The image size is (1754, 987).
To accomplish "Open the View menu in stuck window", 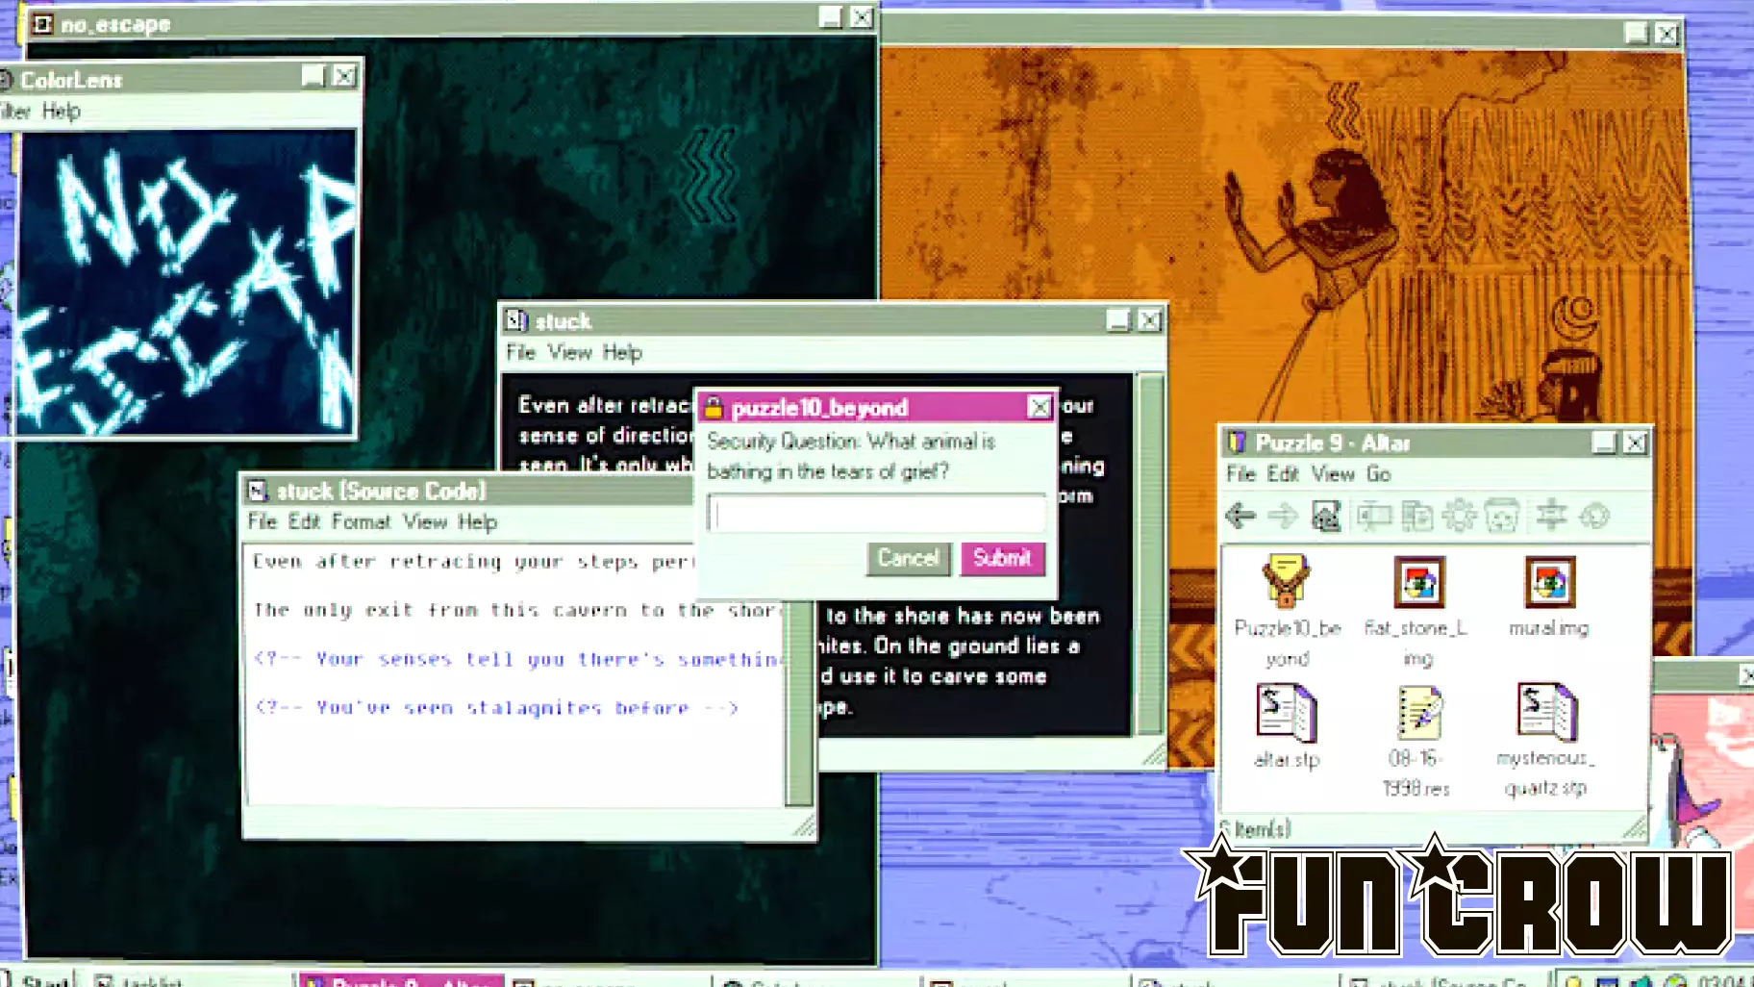I will pos(569,352).
